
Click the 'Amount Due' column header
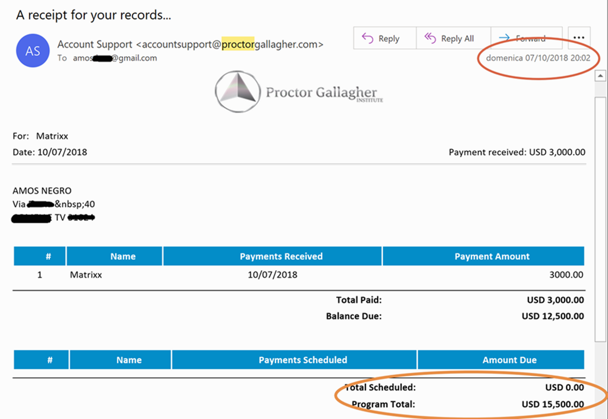click(509, 360)
